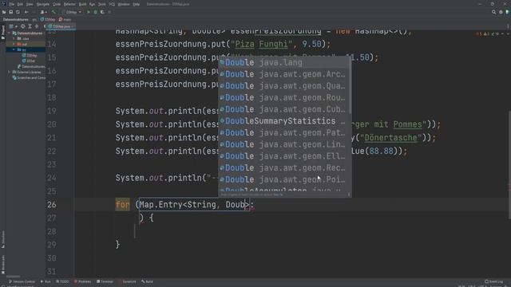Collapse the src folder node
The width and height of the screenshot is (511, 287).
[x=14, y=49]
